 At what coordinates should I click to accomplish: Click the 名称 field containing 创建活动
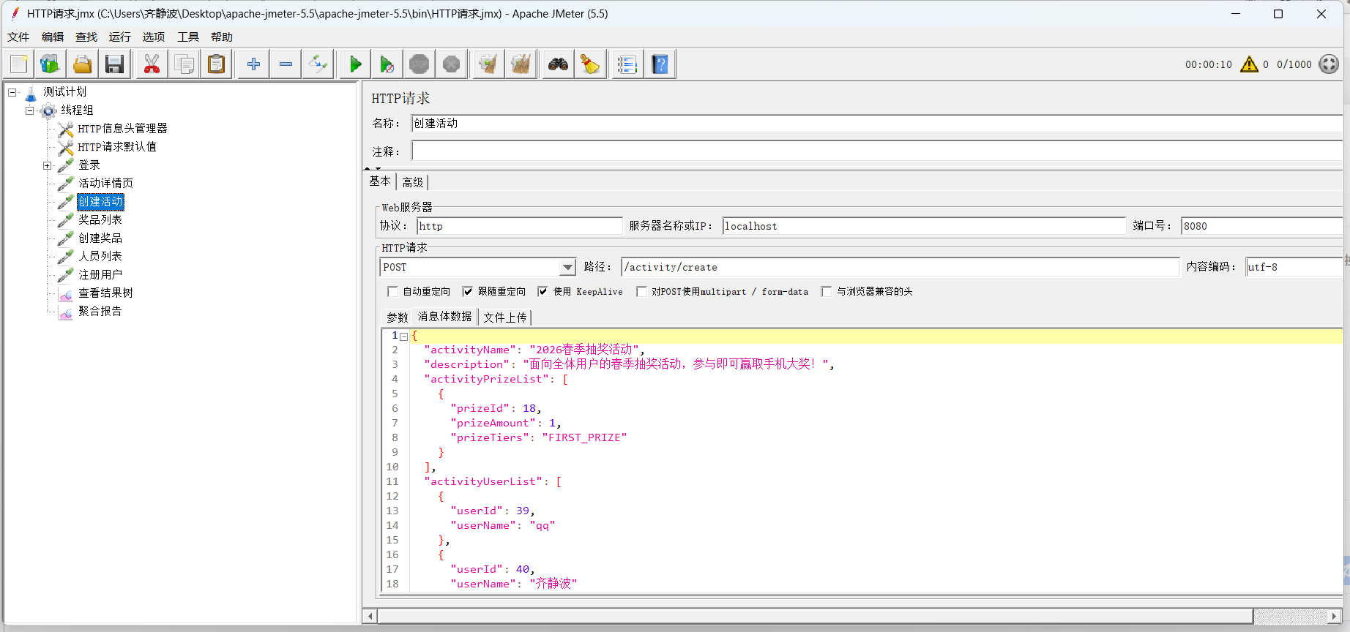pyautogui.click(x=877, y=124)
